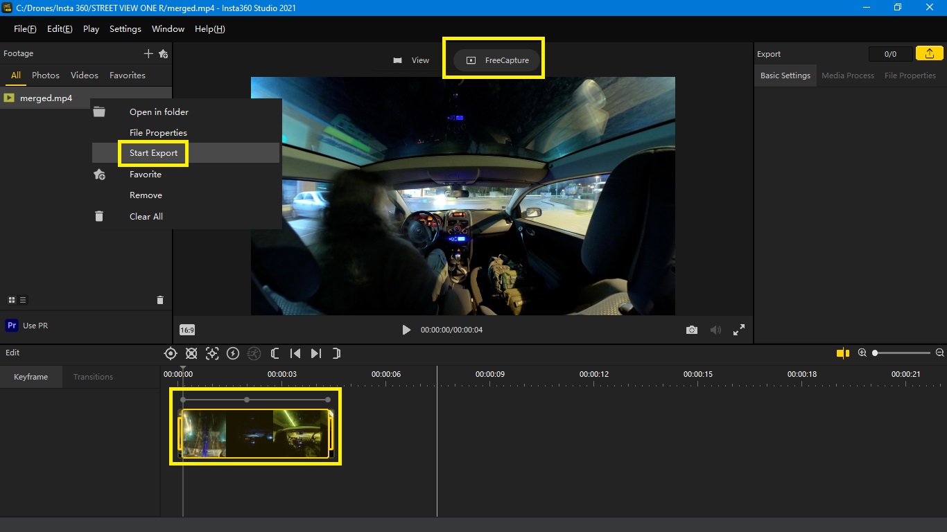Screen dimensions: 947x532
Task: Open the Edit menu
Action: tap(60, 29)
